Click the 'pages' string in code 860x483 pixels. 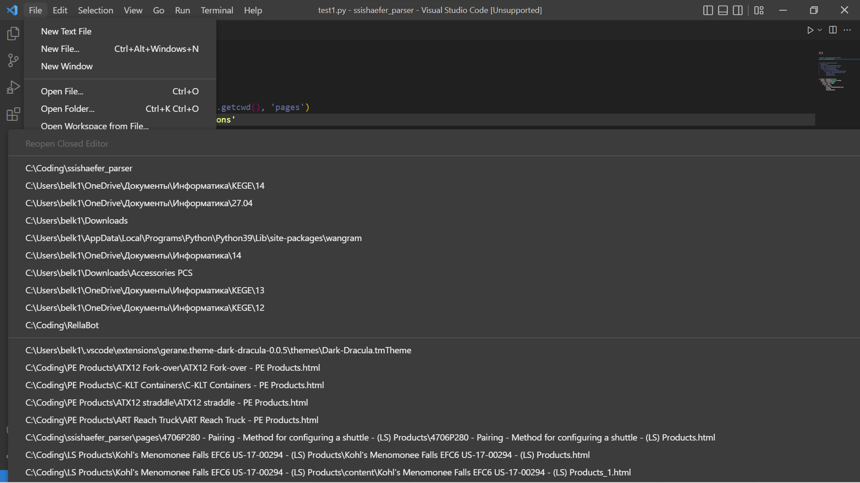288,107
